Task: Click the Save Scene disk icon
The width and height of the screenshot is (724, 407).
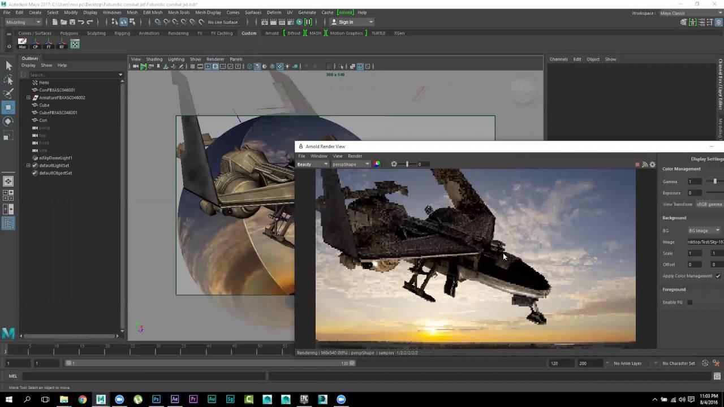Action: tap(72, 22)
